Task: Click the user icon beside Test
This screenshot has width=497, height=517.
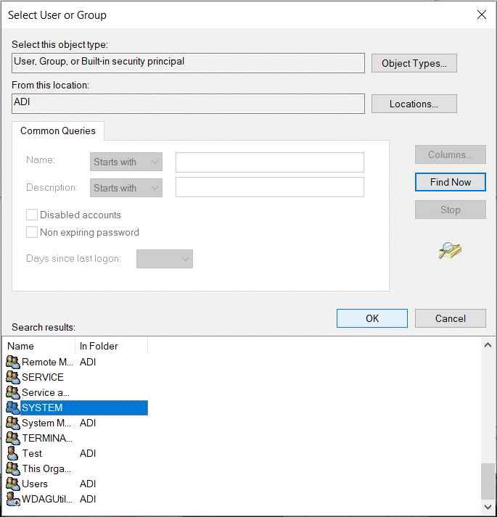Action: tap(12, 453)
